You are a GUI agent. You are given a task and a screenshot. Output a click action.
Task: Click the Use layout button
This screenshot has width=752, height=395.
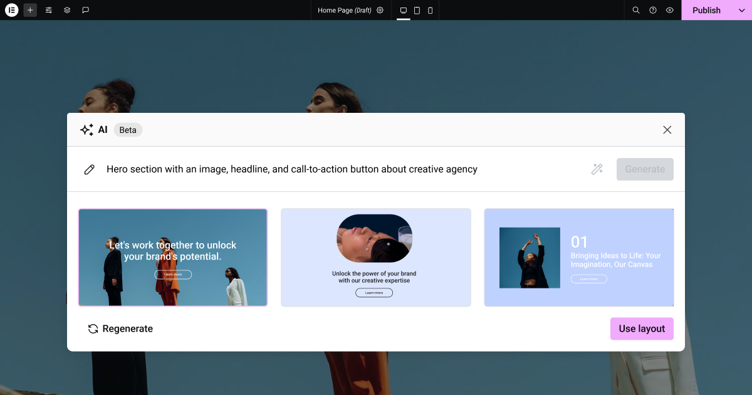(x=642, y=329)
